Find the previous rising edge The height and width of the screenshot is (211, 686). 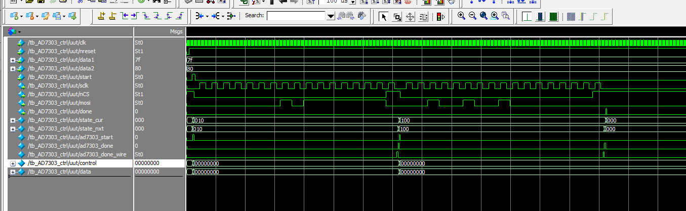[169, 16]
